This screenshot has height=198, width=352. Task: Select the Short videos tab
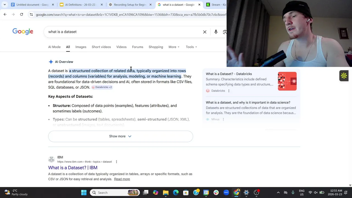pyautogui.click(x=101, y=47)
